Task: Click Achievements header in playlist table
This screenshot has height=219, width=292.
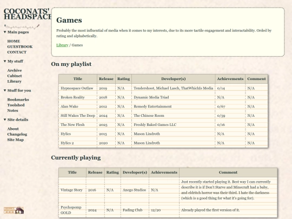Action: [x=230, y=79]
